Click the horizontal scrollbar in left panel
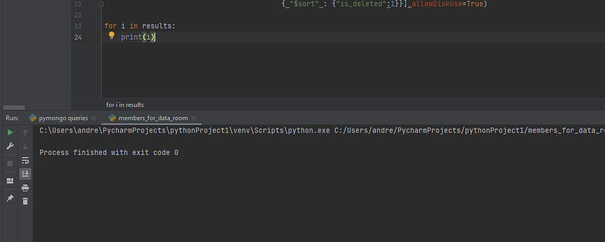The image size is (605, 242). [x=14, y=108]
